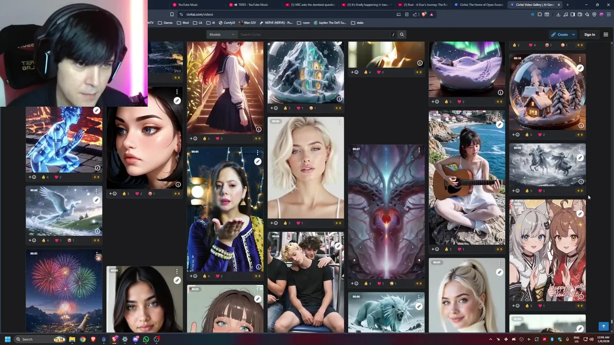Open fireworks video thumbnail
614x345 pixels.
point(64,290)
